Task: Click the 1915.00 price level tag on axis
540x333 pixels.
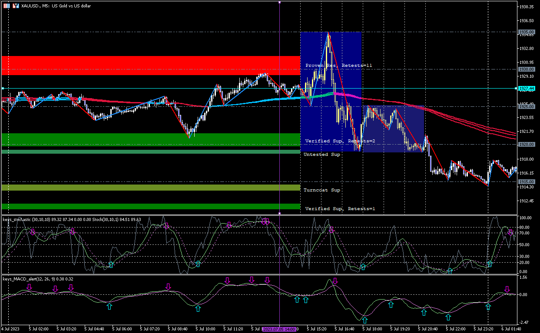Action: tap(526, 182)
